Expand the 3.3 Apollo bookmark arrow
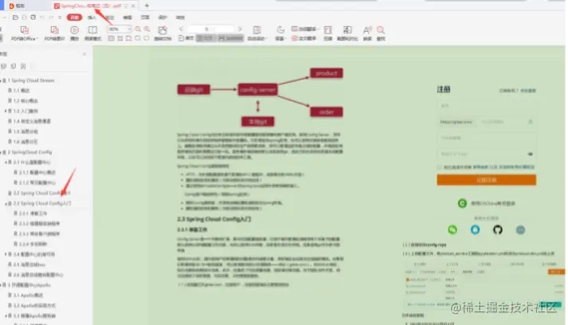Viewport: 568px width, 325px height. 6,316
